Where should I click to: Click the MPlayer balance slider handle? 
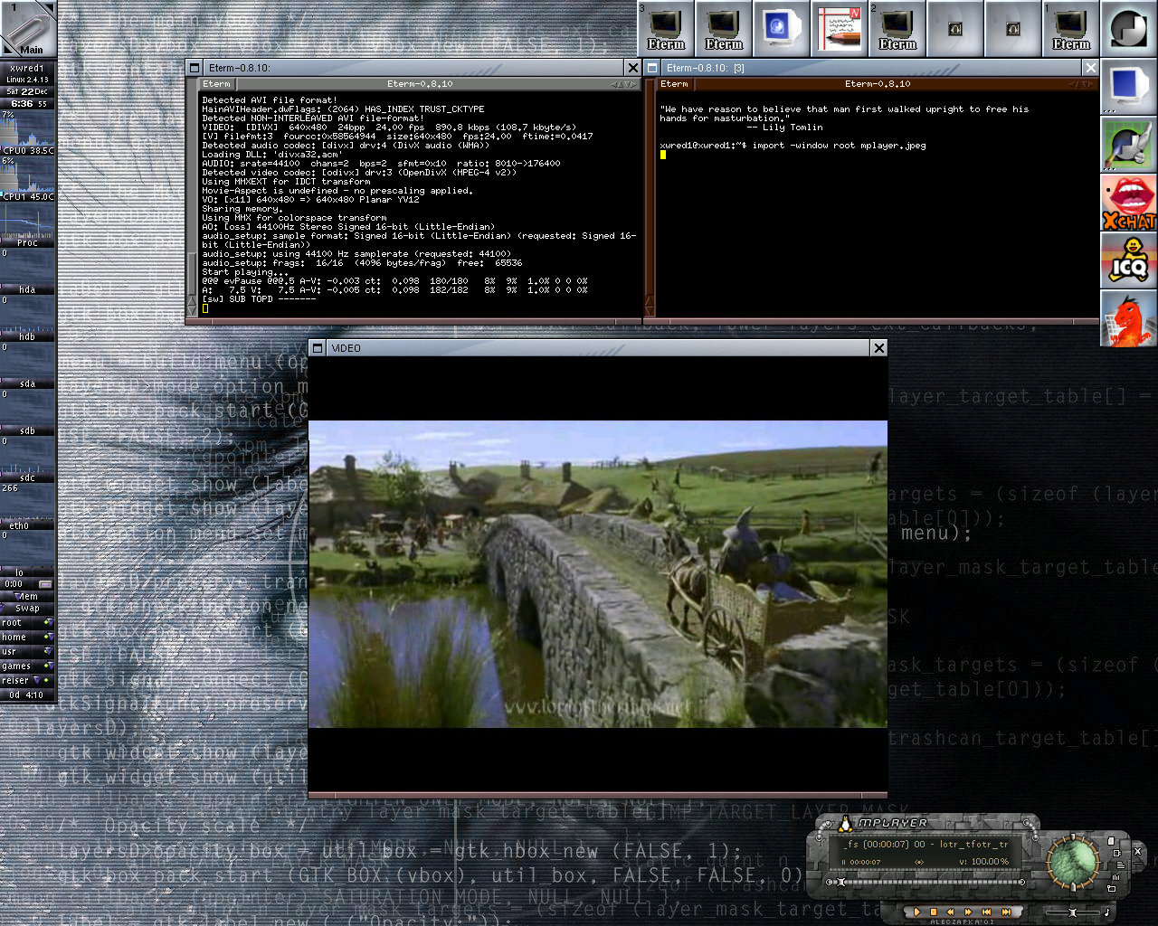[1072, 912]
